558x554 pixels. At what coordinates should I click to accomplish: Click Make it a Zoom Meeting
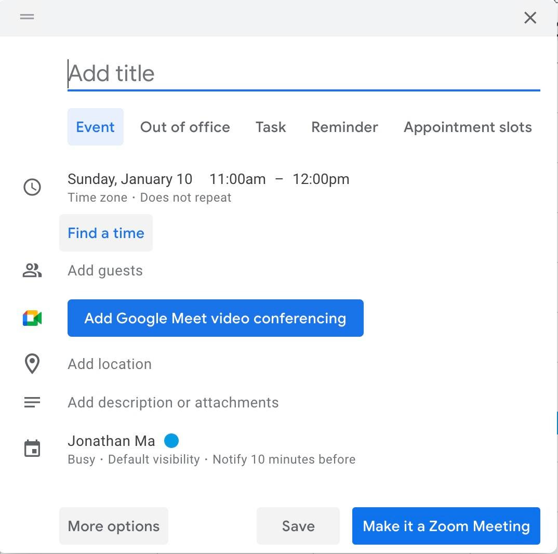(446, 526)
